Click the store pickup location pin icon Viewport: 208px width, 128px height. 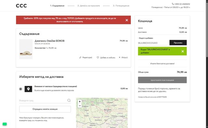[28, 89]
